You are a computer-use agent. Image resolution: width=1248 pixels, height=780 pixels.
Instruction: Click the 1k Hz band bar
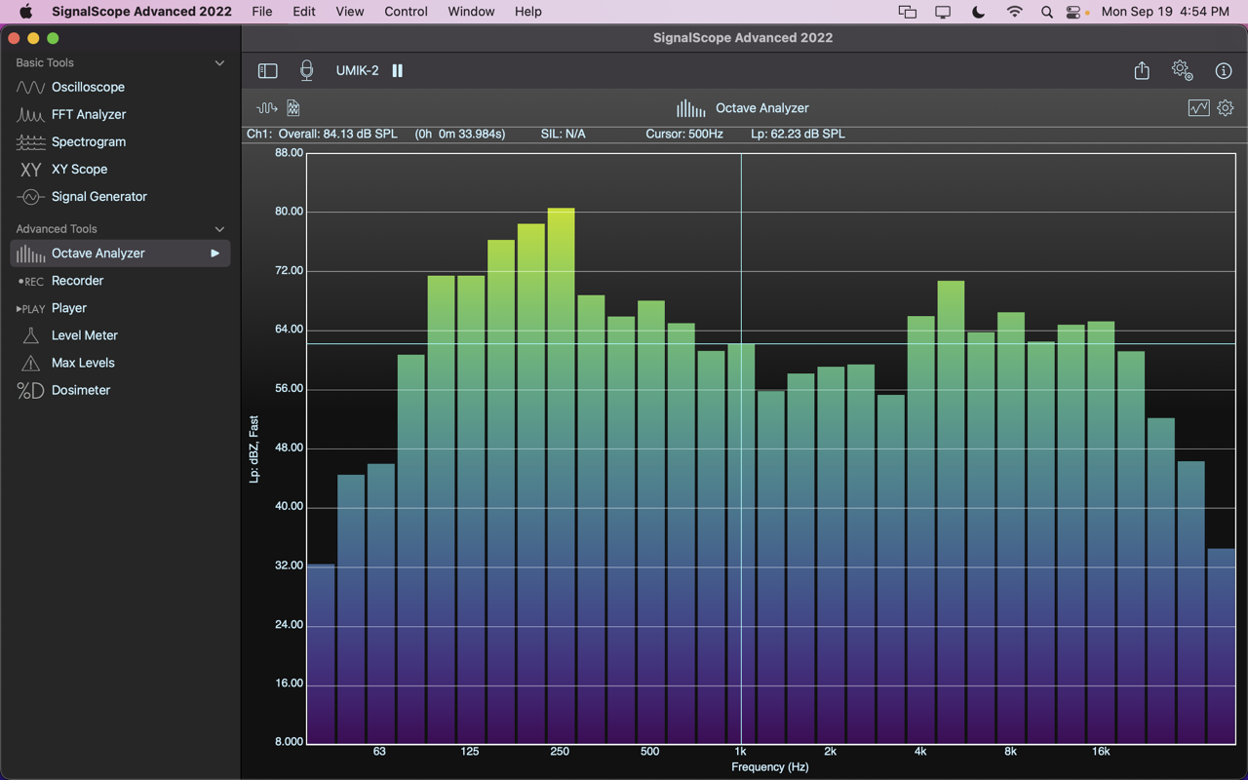pyautogui.click(x=741, y=544)
